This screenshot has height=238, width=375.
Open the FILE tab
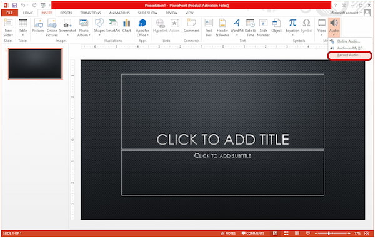coord(9,13)
